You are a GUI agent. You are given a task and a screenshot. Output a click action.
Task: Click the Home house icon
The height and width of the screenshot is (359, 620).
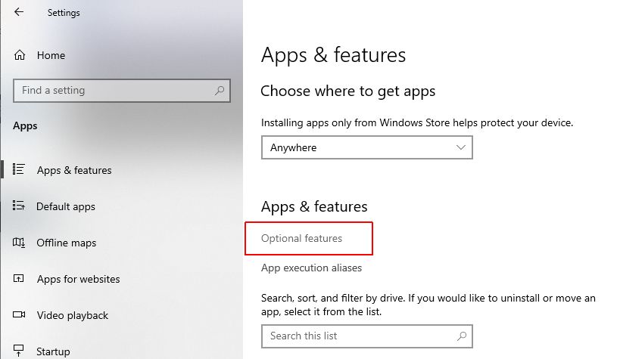tap(20, 55)
